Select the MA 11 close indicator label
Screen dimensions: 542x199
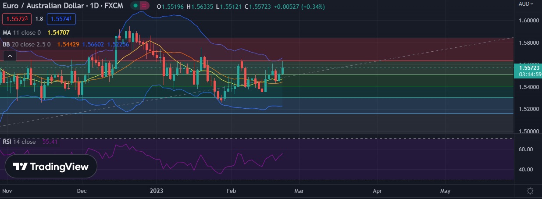pos(22,32)
